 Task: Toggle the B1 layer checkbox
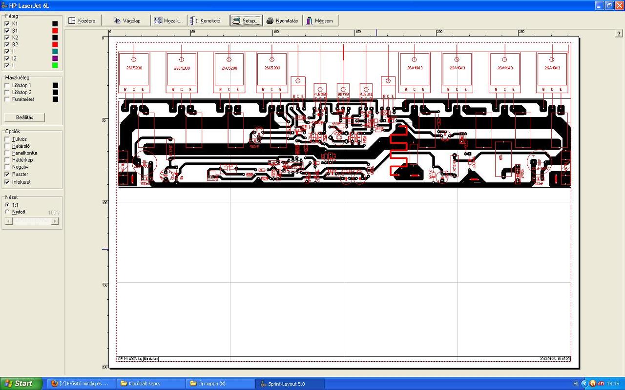pos(7,30)
